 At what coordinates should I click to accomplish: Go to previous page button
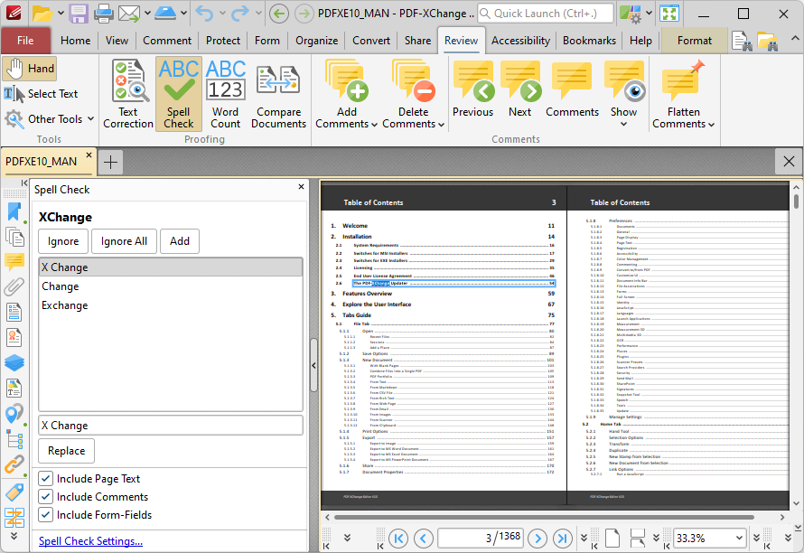click(x=424, y=539)
